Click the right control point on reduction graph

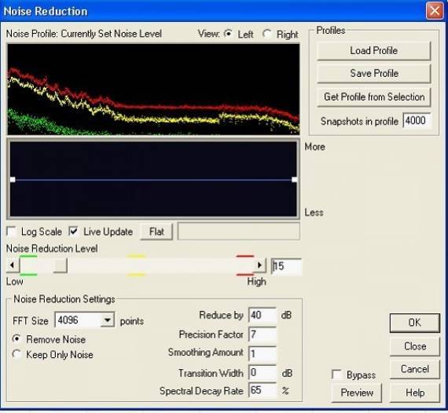click(x=294, y=180)
